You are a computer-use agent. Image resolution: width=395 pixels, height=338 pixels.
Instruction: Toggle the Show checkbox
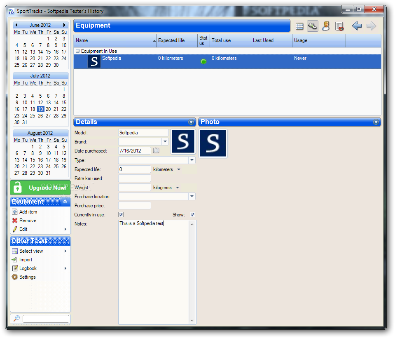[192, 214]
